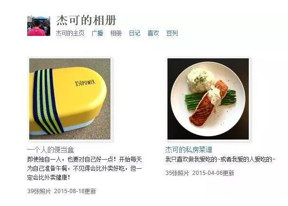This screenshot has height=206, width=288.
Task: Open the 豆列 tab
Action: coord(172,33)
